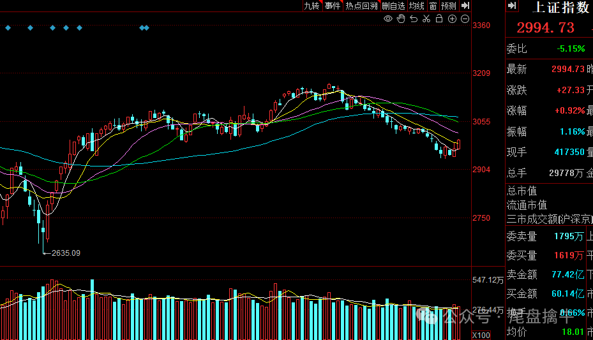Viewport: 593px width, 340px height.
Task: Click the 2750 price axis label
Action: 481,218
